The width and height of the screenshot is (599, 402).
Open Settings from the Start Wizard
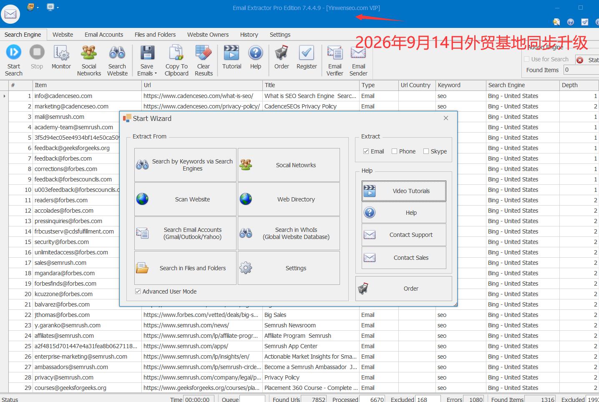click(289, 268)
